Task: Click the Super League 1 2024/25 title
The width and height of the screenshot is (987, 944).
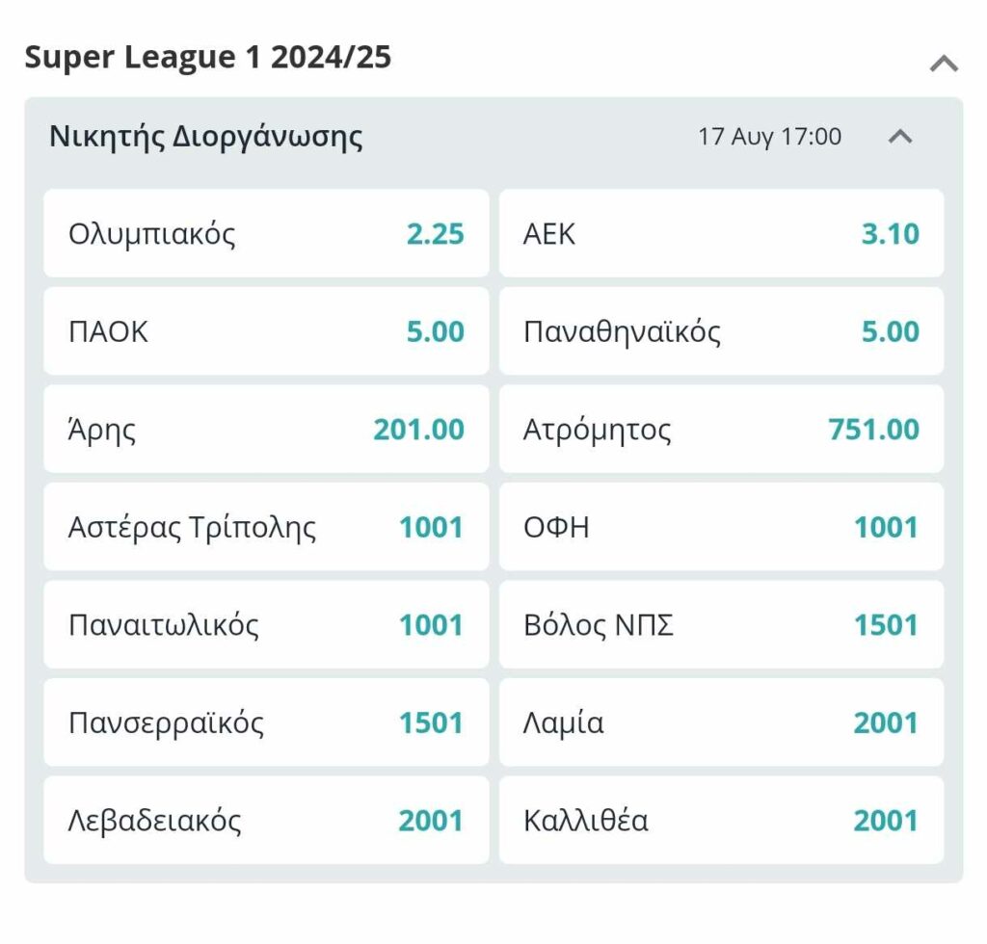Action: (208, 57)
